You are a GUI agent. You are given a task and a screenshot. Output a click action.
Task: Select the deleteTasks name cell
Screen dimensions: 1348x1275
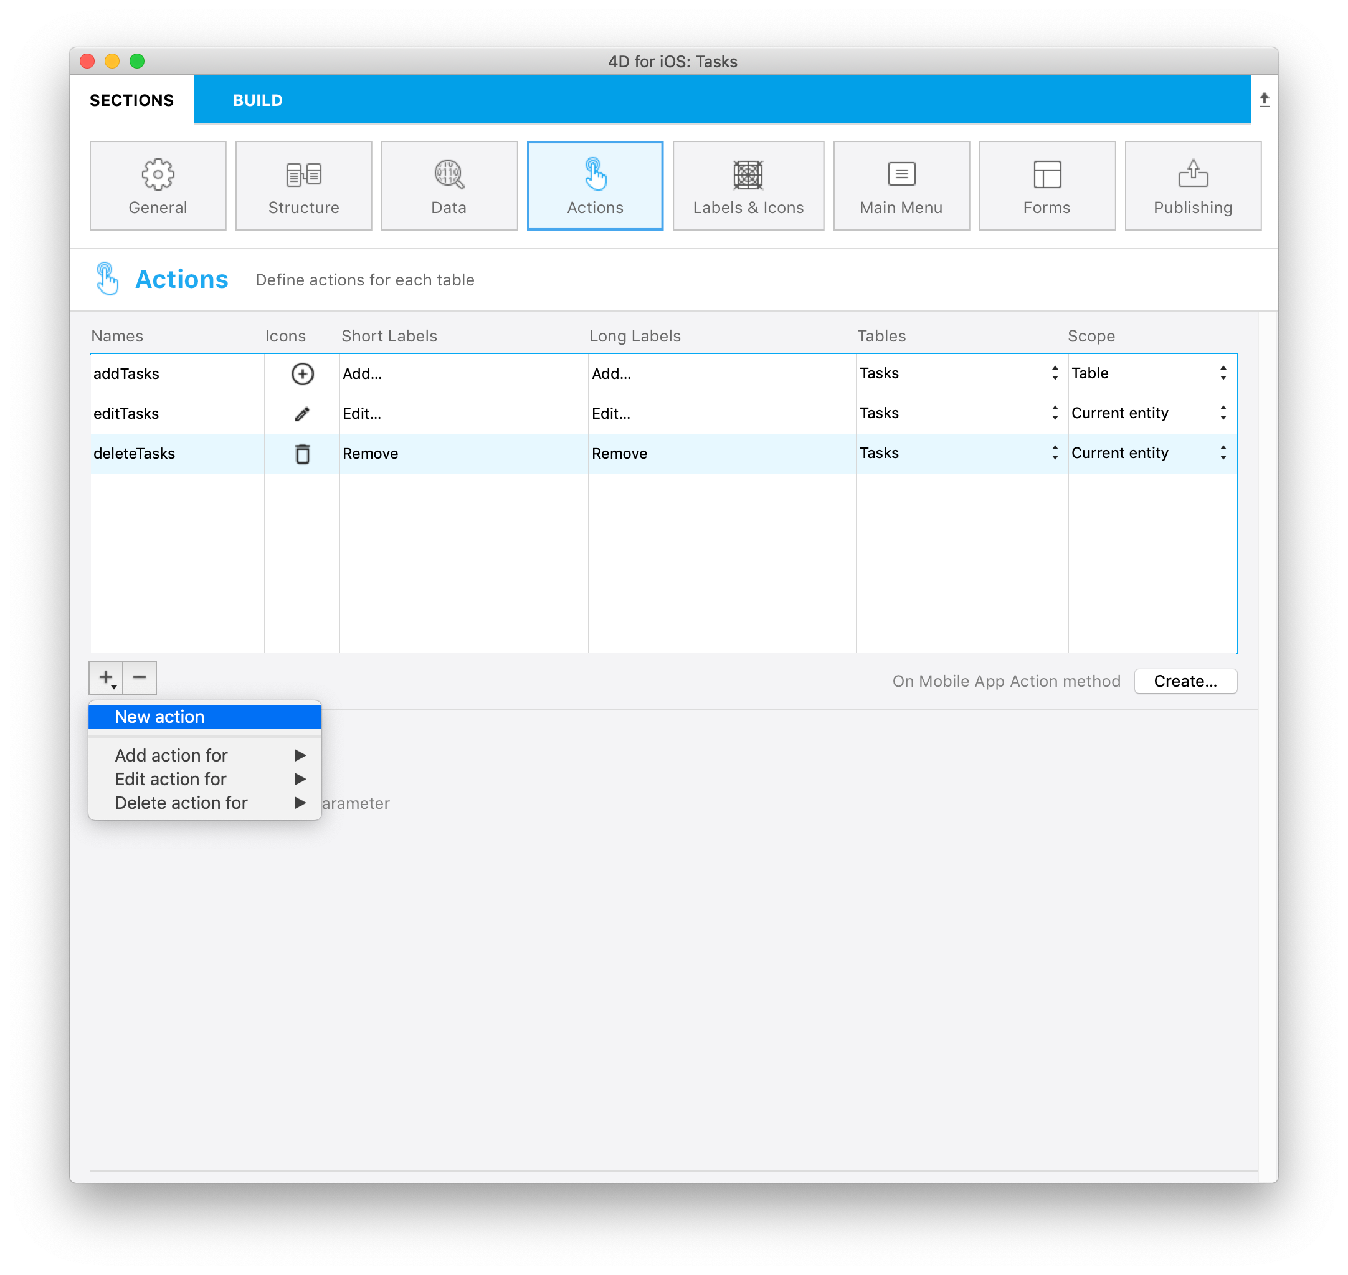tap(177, 453)
